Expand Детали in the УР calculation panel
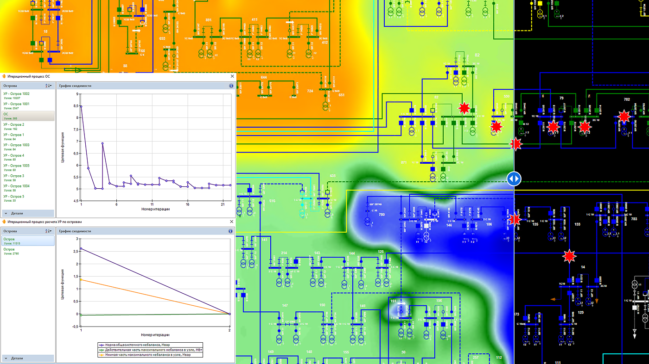The height and width of the screenshot is (364, 649). click(x=14, y=358)
